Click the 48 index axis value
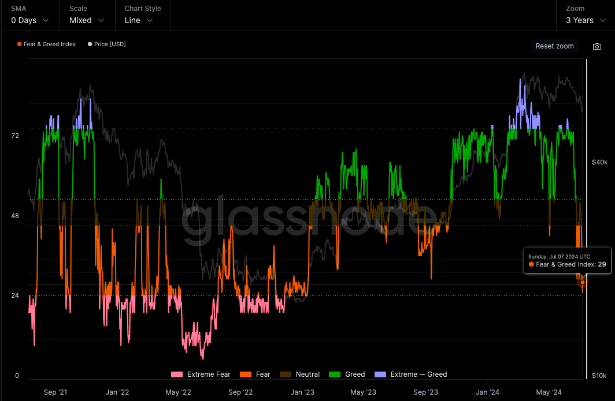615x401 pixels. (15, 216)
